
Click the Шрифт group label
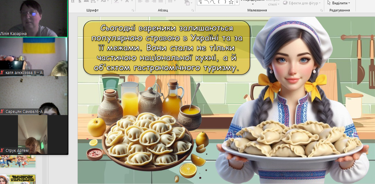93,10
